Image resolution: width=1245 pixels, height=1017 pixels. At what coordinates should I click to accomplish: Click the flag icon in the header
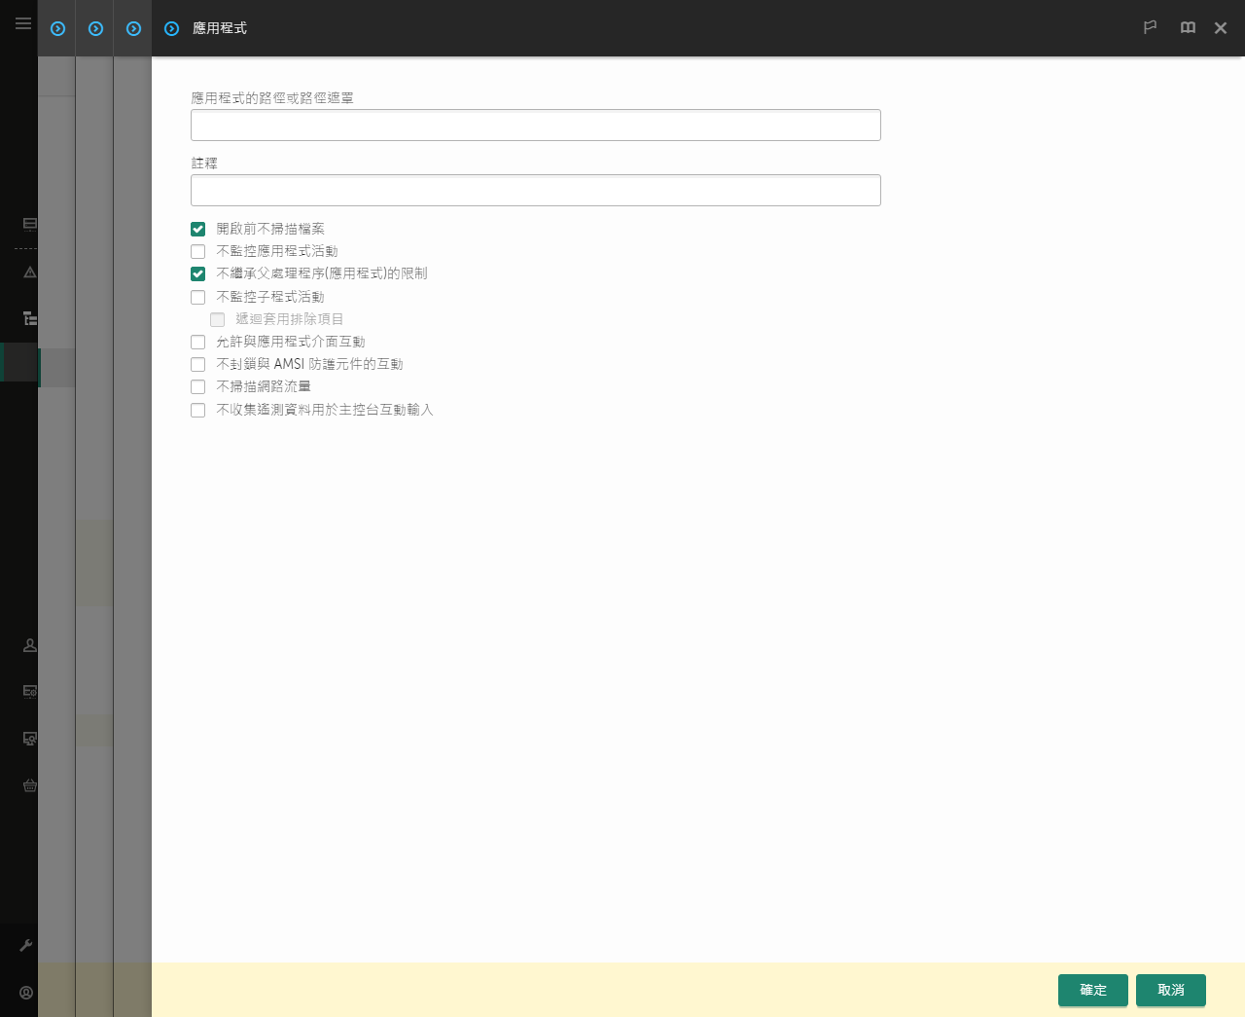[x=1150, y=27]
